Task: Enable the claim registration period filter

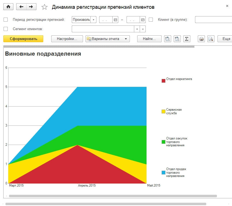Action: click(x=6, y=20)
